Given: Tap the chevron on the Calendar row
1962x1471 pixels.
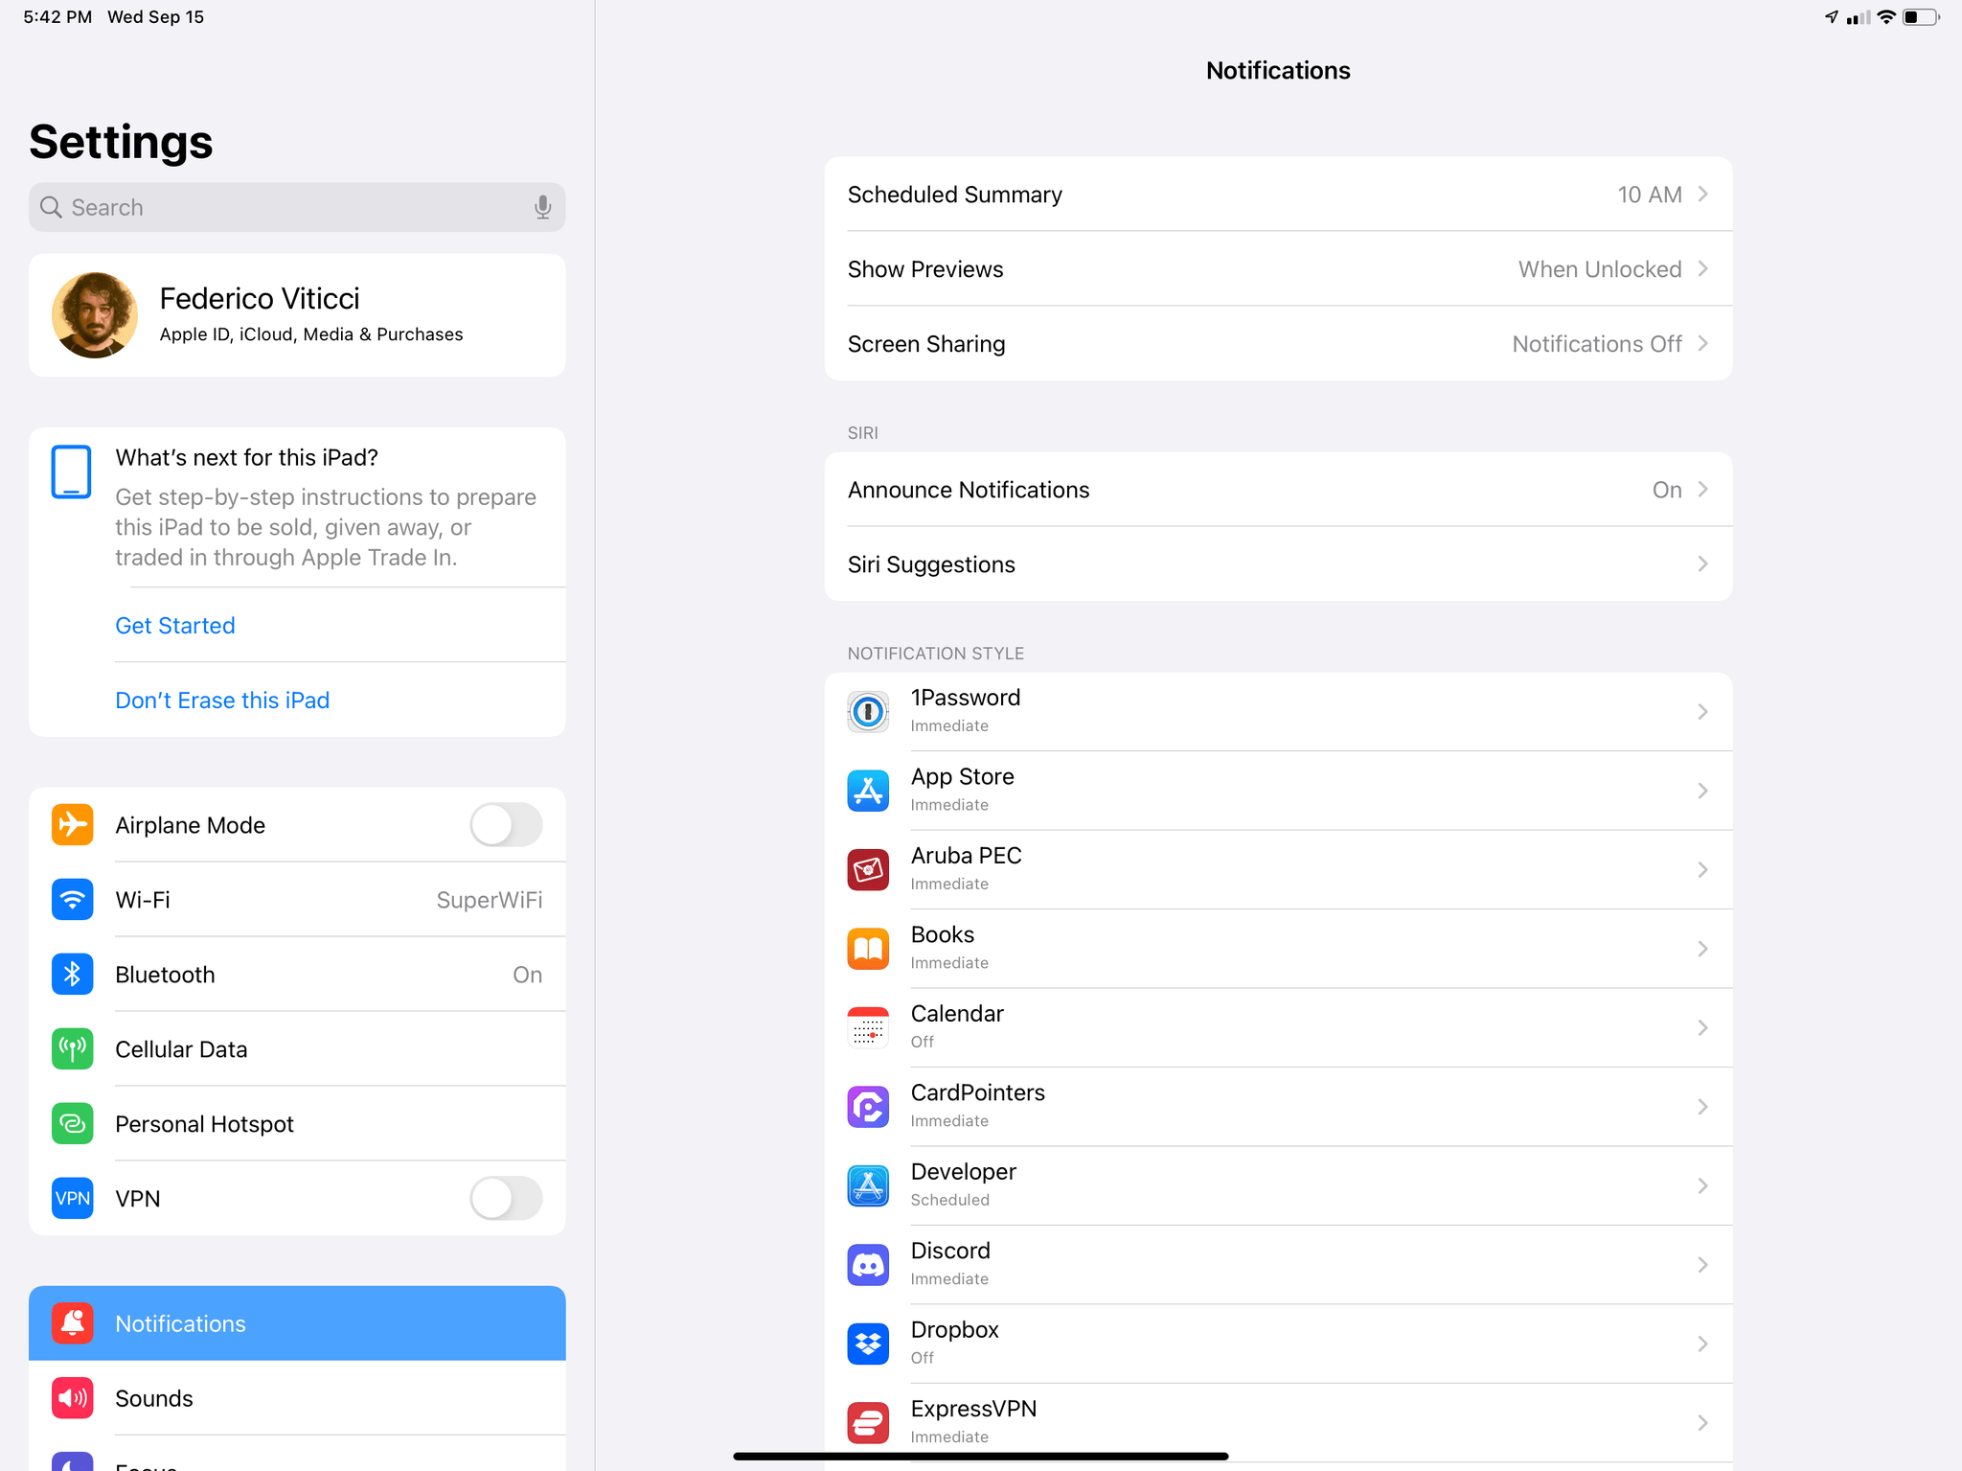Looking at the screenshot, I should [1702, 1028].
